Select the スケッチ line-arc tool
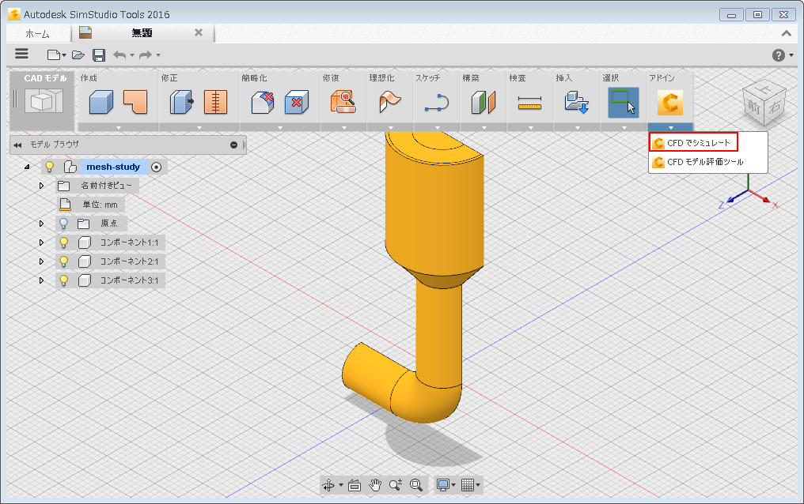804x504 pixels. click(x=437, y=102)
